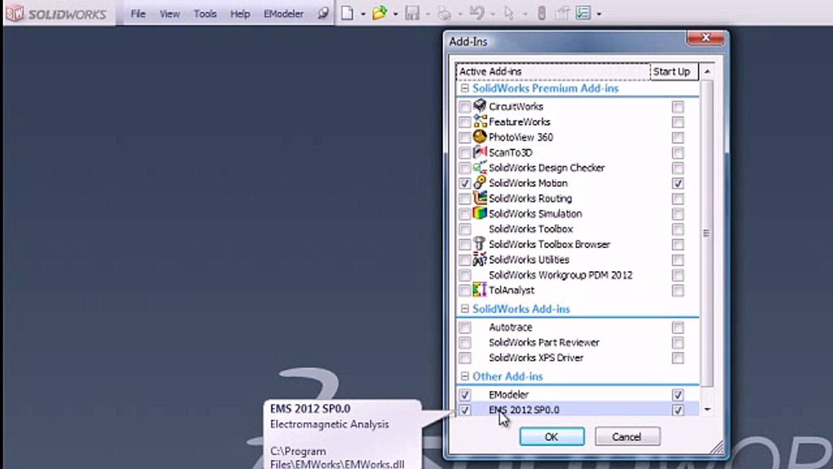Open the Tools menu
Viewport: 833px width, 469px height.
pos(205,14)
